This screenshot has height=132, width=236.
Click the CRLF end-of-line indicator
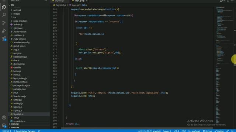184,131
